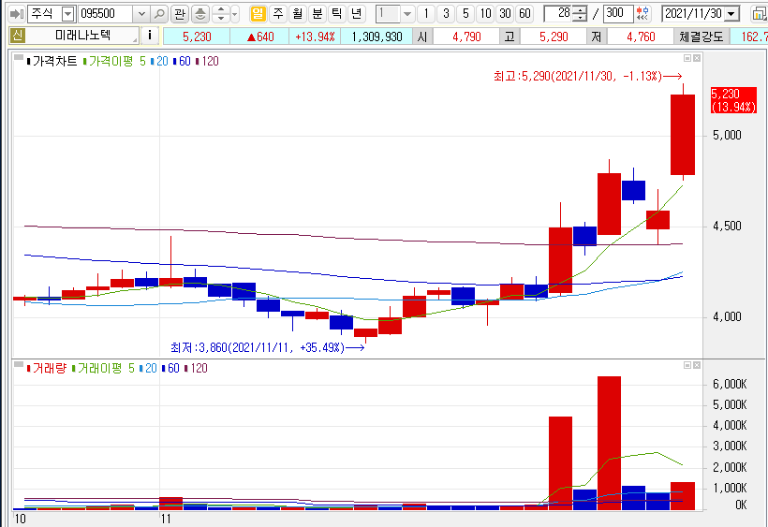Click the link-screen arrow icon at toolbar start
The height and width of the screenshot is (527, 768).
[x=17, y=14]
